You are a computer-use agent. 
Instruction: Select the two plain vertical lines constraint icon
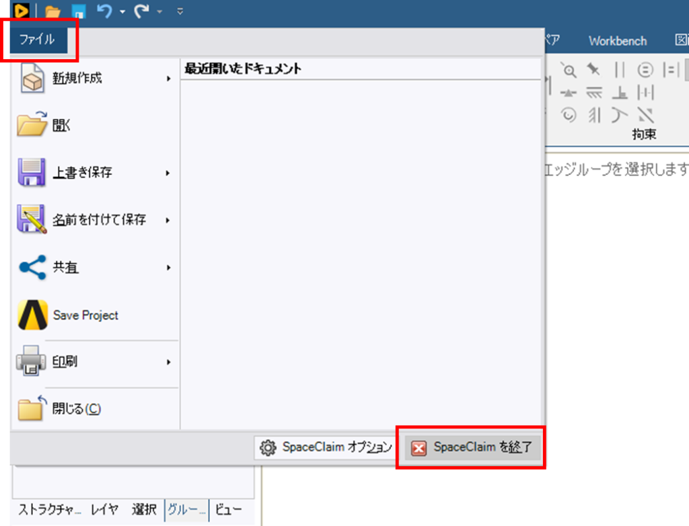[x=620, y=70]
